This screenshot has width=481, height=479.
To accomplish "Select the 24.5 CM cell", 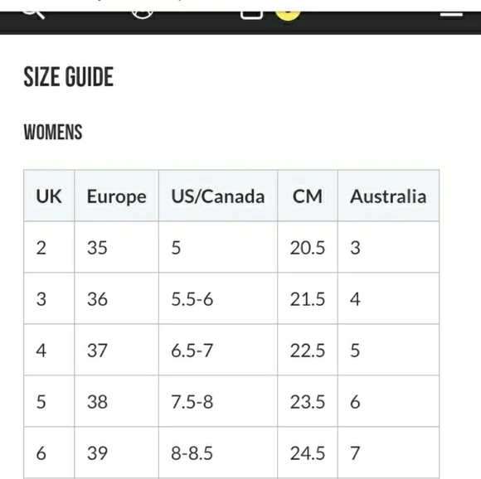I will point(308,452).
